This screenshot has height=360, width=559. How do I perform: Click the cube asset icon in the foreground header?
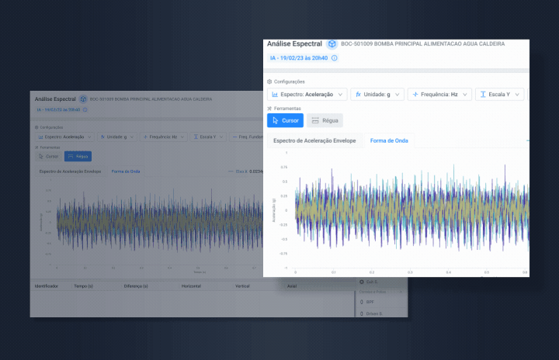pos(332,44)
